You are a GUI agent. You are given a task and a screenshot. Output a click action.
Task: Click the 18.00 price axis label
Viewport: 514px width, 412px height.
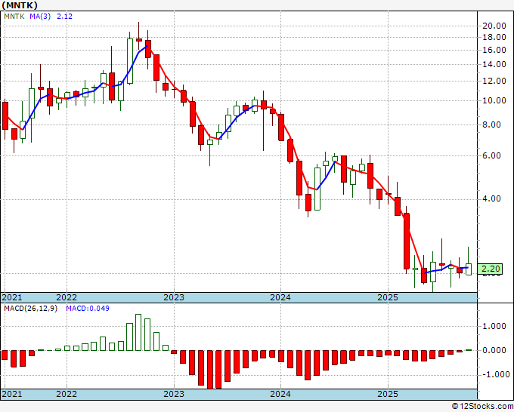click(x=494, y=37)
